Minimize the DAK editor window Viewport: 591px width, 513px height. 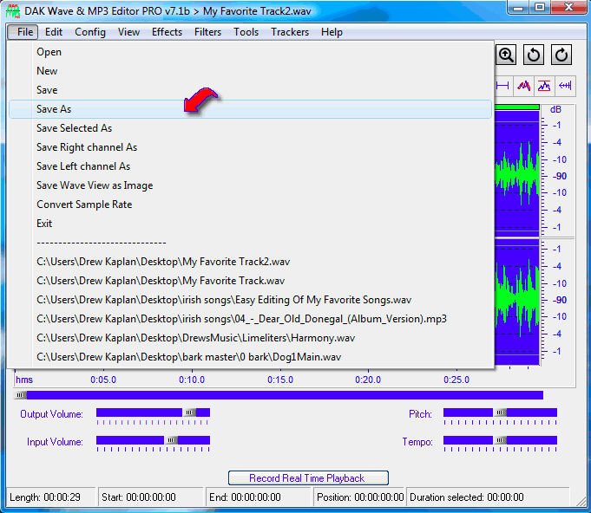518,7
